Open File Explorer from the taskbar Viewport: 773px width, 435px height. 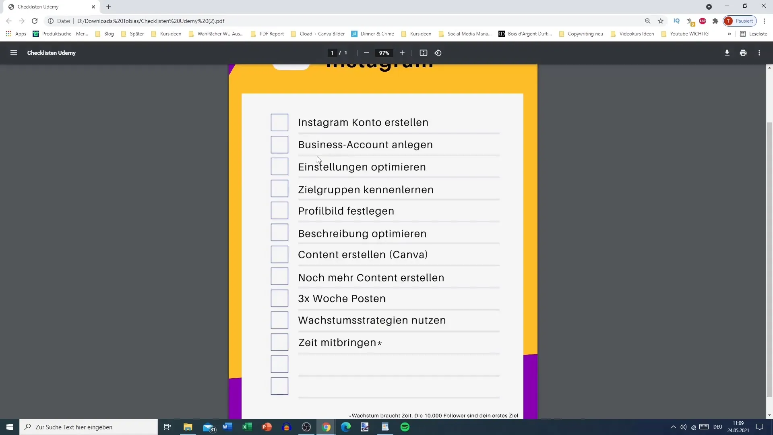point(188,427)
